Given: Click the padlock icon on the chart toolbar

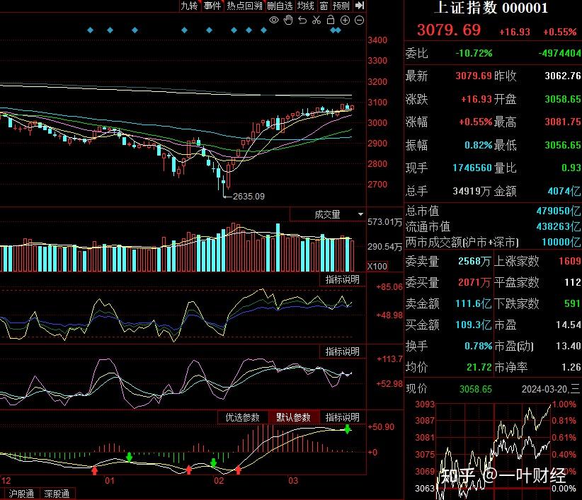Looking at the screenshot, I should coord(331,20).
